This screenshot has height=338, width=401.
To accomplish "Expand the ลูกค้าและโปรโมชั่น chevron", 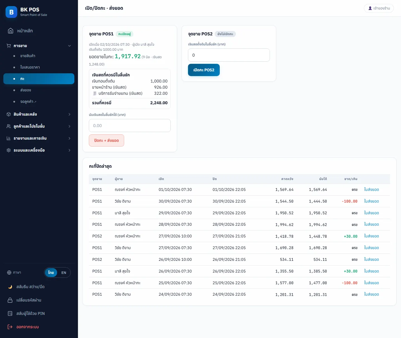I will (69, 126).
